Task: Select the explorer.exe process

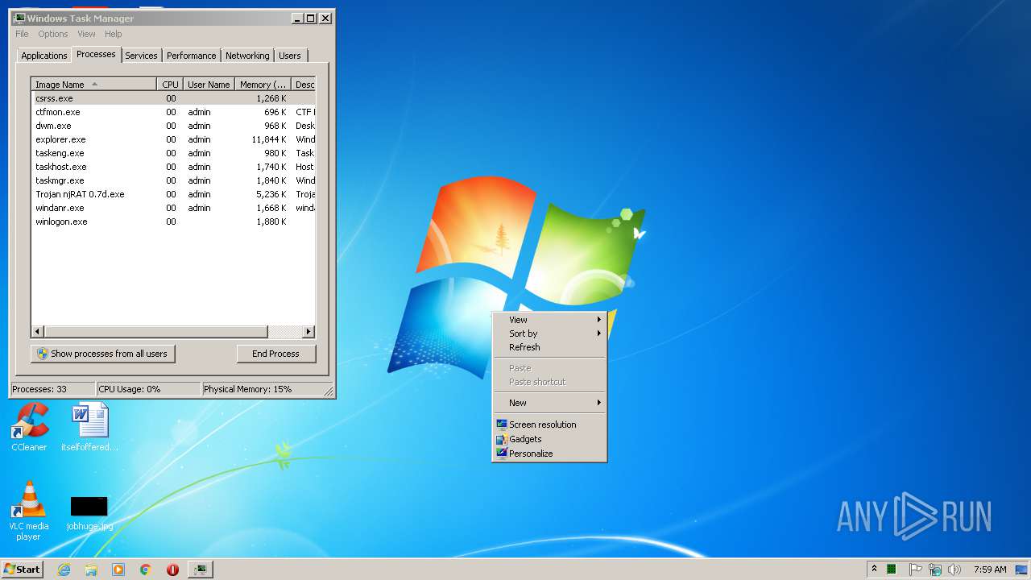Action: click(x=173, y=139)
